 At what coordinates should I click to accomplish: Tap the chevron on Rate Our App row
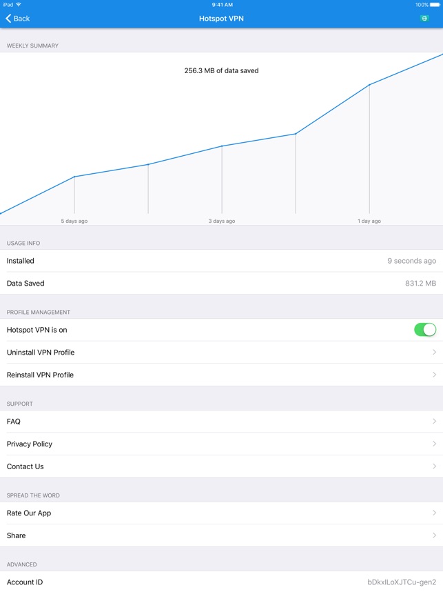click(x=434, y=513)
